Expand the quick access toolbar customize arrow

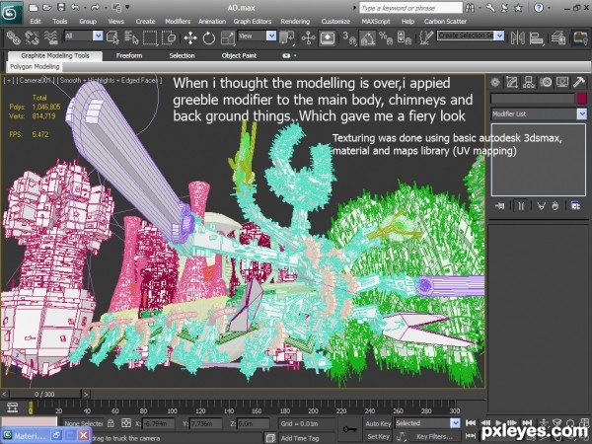point(127,7)
